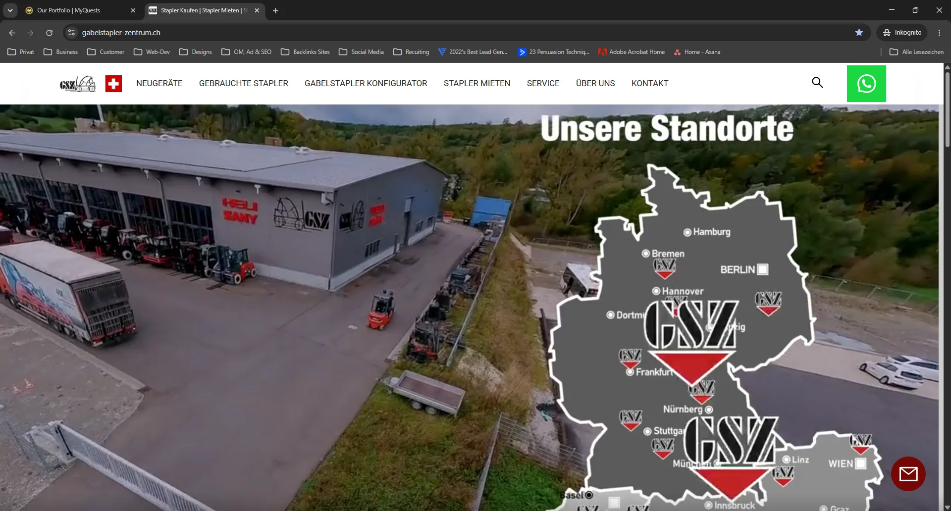The width and height of the screenshot is (951, 511).
Task: Close the Stapler Kaufen tab
Action: click(x=257, y=10)
